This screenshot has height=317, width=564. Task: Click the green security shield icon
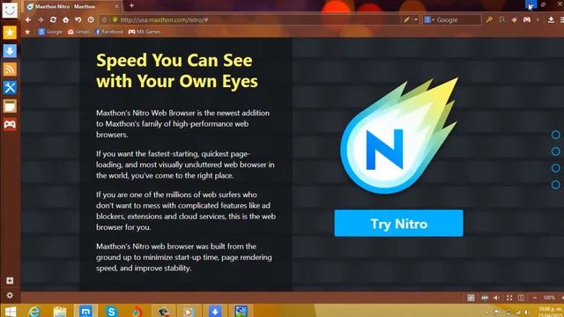click(x=115, y=20)
